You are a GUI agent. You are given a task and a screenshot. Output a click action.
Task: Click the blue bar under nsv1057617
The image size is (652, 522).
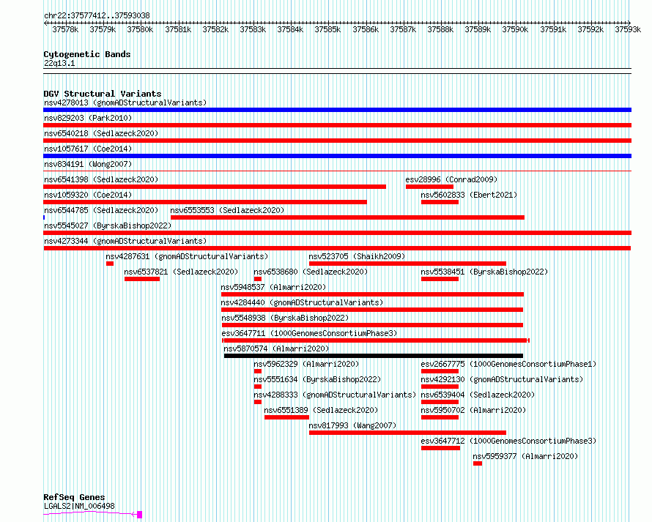(x=337, y=156)
